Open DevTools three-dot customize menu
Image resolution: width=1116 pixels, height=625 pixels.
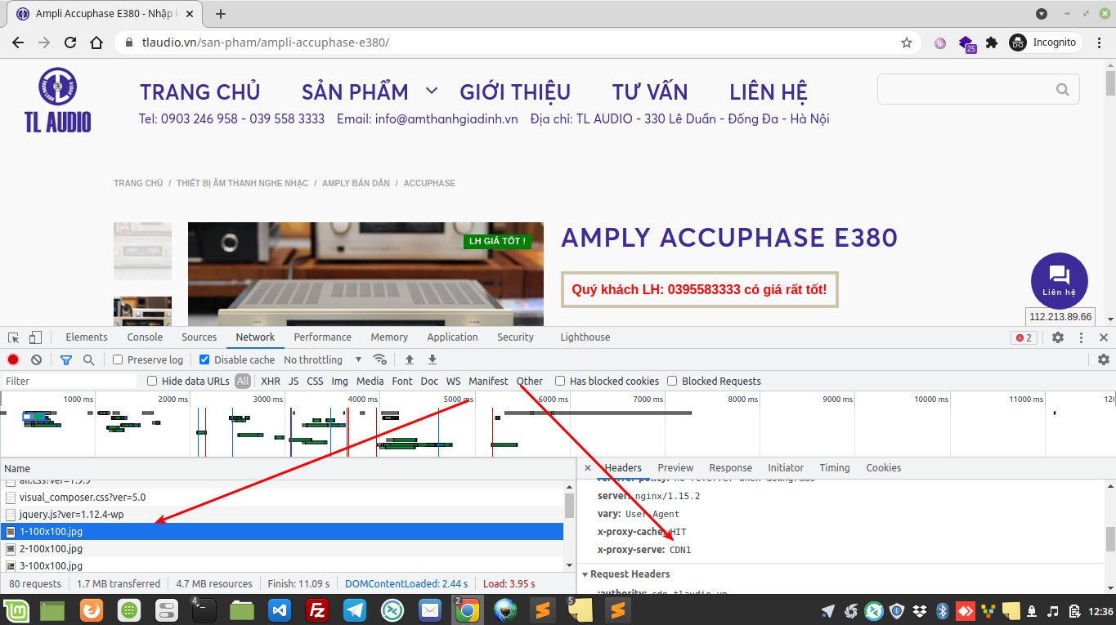pyautogui.click(x=1081, y=337)
